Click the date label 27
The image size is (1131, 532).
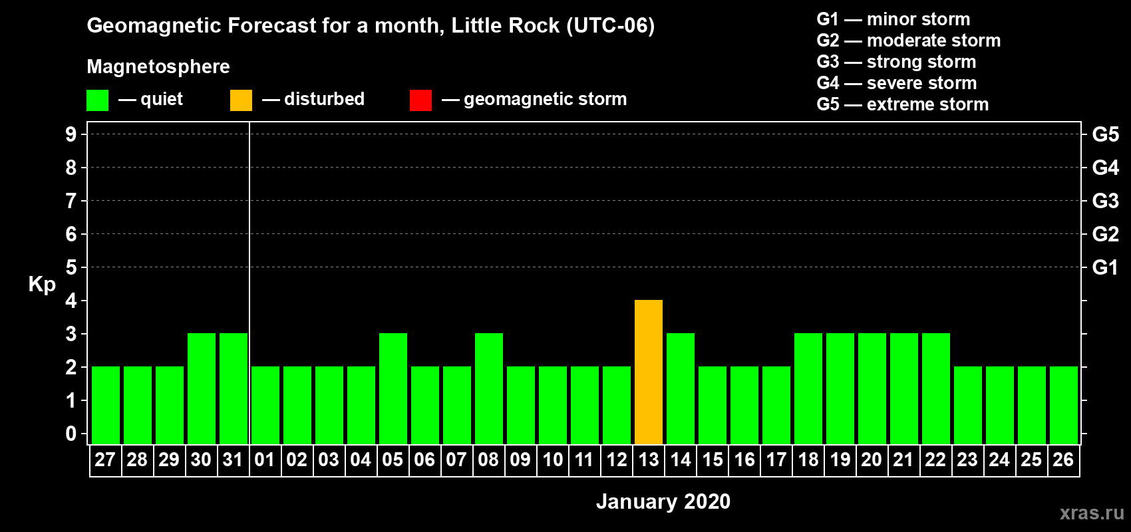[105, 460]
